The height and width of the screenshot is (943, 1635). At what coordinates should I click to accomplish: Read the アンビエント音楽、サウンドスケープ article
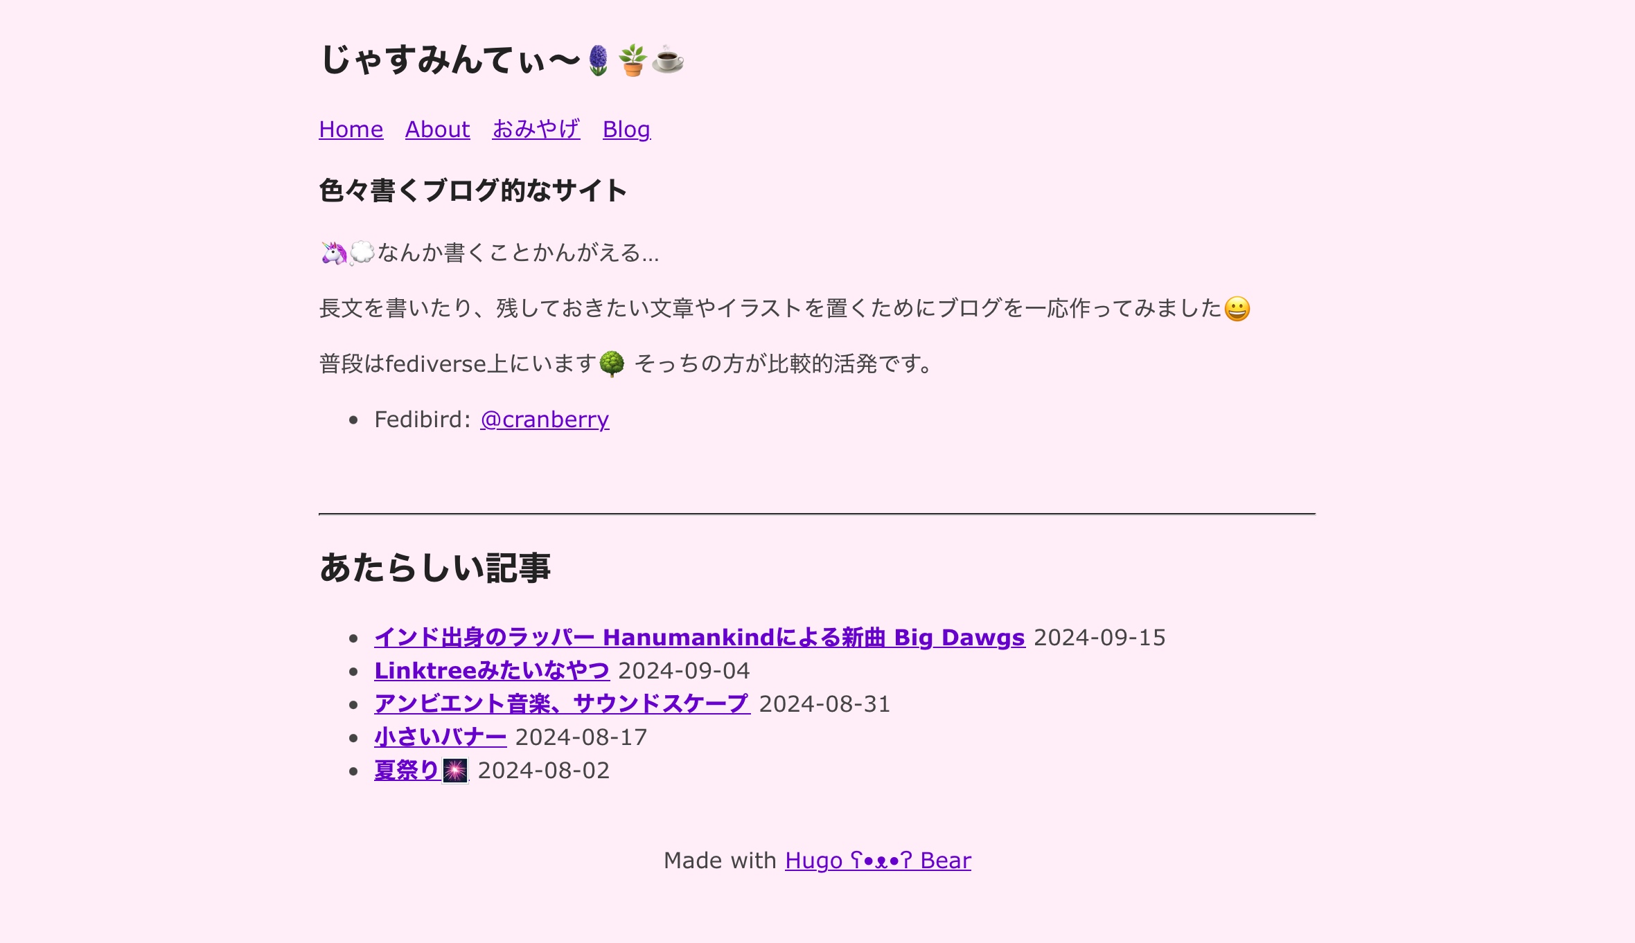point(561,704)
